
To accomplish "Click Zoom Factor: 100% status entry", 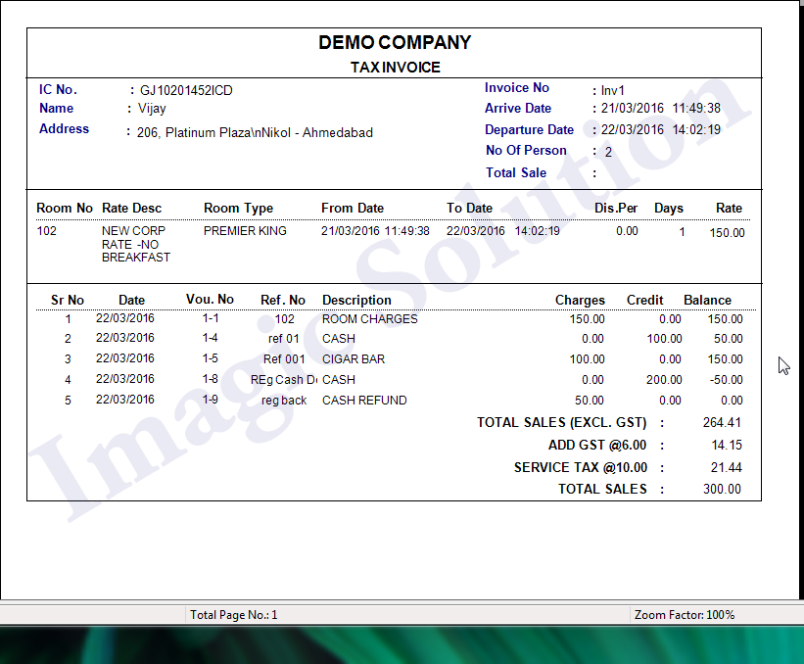I will (685, 615).
